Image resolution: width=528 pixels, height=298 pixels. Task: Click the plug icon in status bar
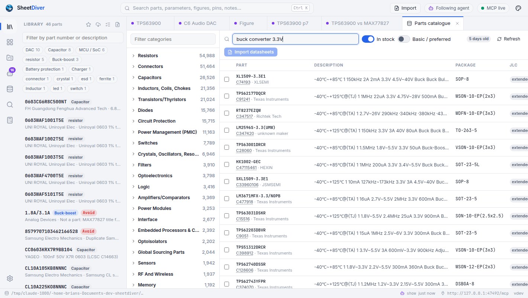click(442, 293)
